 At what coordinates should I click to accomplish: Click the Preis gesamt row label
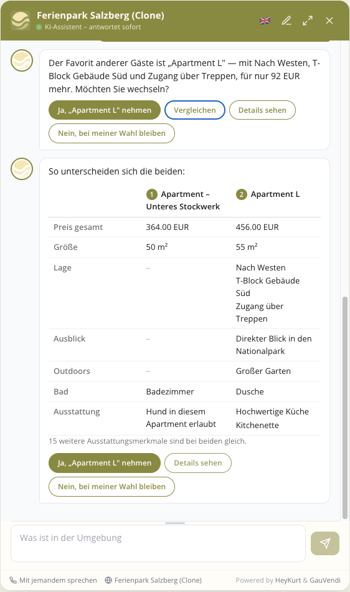[78, 227]
